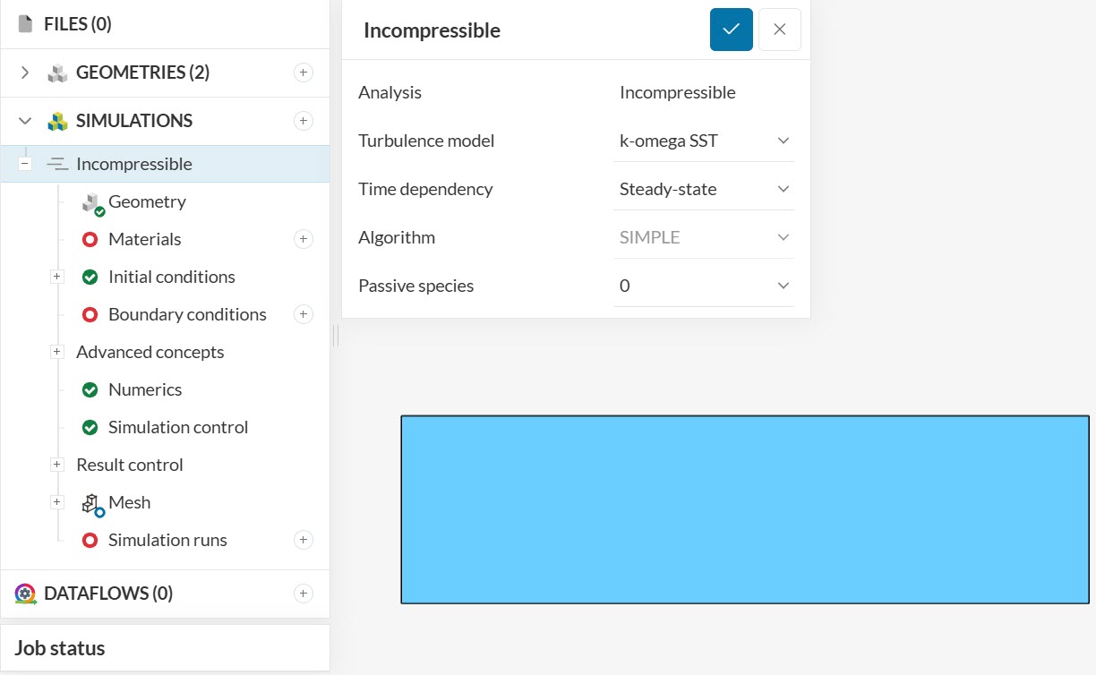Add a boundary condition using plus icon
Screen dimensions: 1096x675
click(304, 314)
